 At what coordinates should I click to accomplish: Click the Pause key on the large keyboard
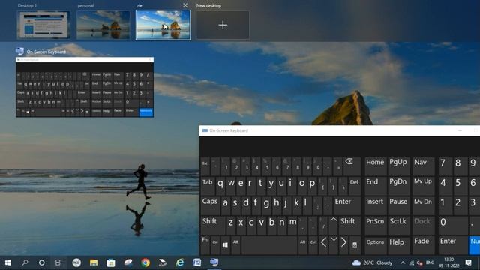click(x=398, y=206)
